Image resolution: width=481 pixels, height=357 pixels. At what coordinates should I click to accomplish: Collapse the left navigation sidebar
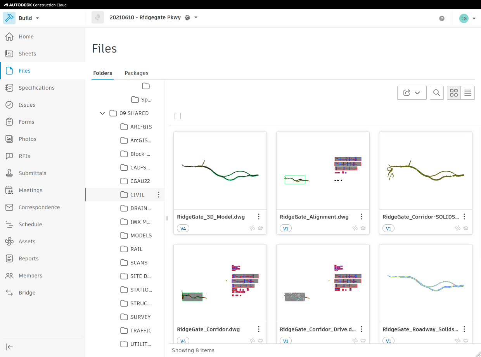coord(9,347)
